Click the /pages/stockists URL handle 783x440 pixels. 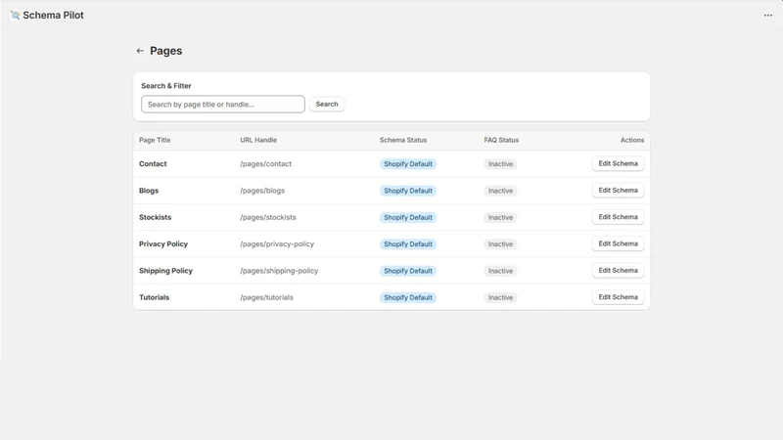[x=267, y=217]
